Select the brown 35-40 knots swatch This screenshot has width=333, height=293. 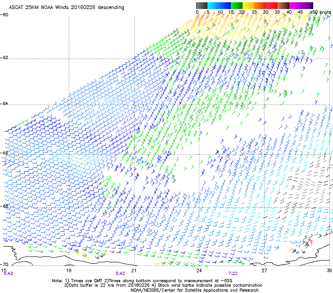tap(283, 5)
